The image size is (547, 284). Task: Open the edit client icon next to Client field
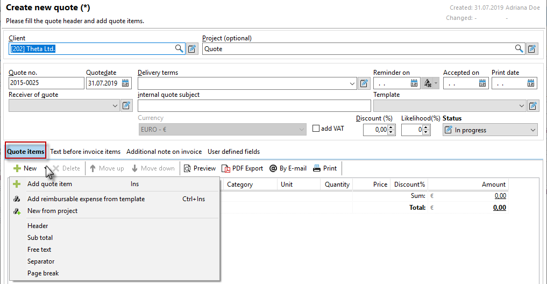click(193, 49)
